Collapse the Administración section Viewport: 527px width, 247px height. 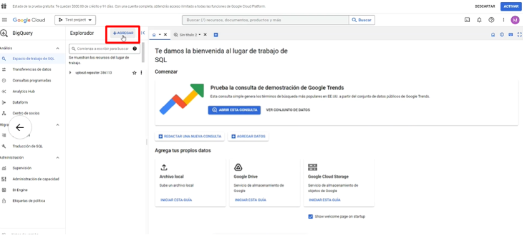[x=58, y=158]
